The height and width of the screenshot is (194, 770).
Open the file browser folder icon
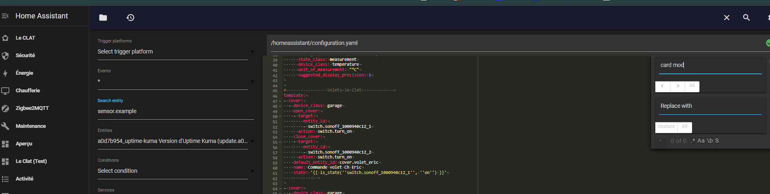click(x=103, y=18)
